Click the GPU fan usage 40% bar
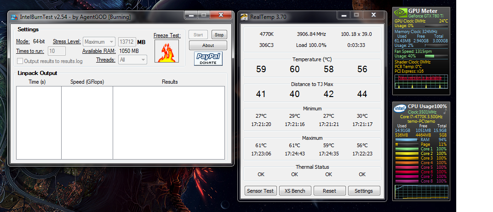The width and height of the screenshot is (493, 212). click(436, 56)
